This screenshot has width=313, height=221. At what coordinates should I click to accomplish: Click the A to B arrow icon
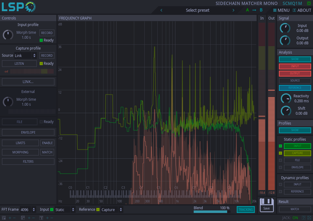click(x=254, y=10)
